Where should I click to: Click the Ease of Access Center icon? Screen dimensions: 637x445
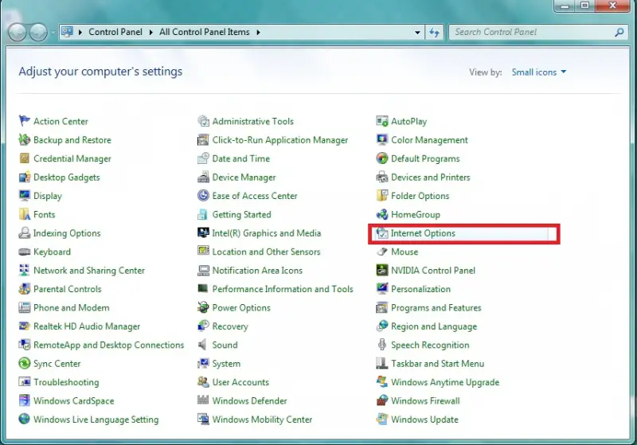click(x=203, y=196)
